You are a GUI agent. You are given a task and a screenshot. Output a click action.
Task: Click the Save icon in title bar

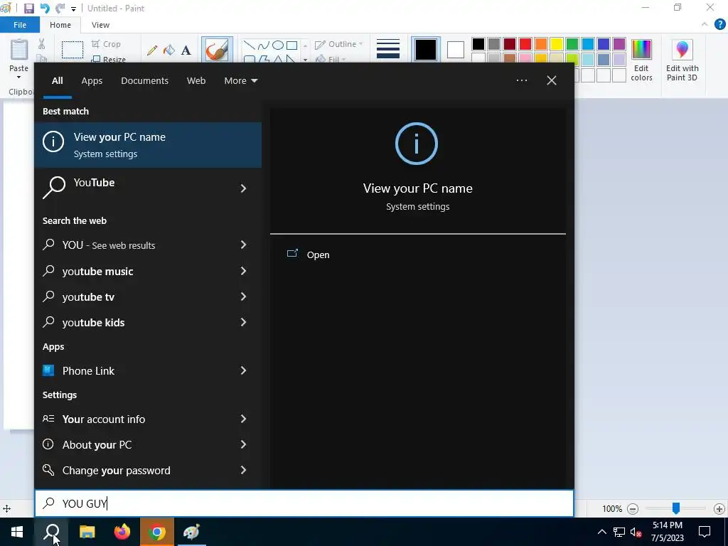click(x=28, y=9)
